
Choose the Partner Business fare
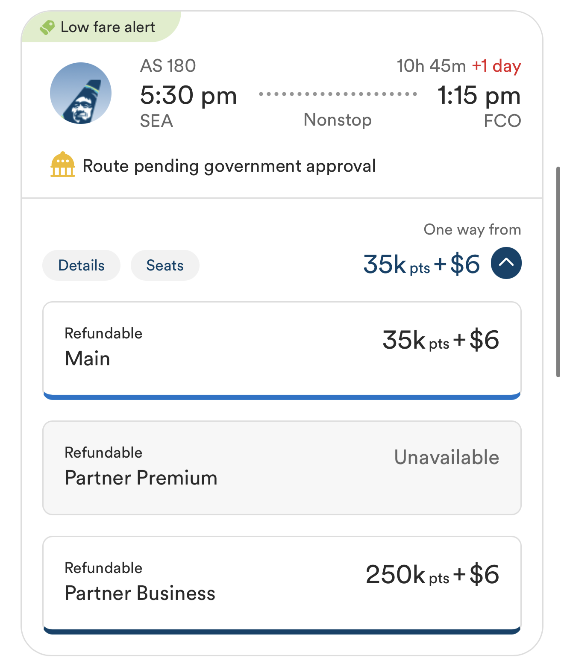282,584
